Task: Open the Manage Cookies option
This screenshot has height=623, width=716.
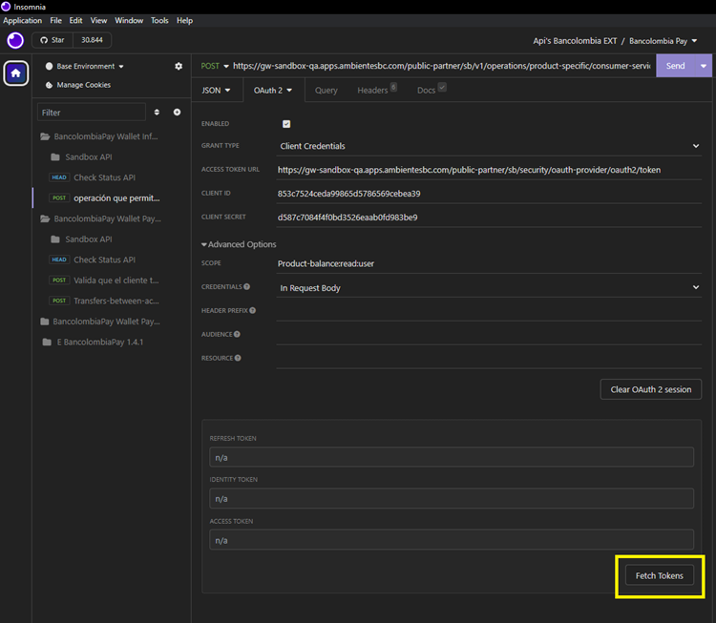Action: 78,85
